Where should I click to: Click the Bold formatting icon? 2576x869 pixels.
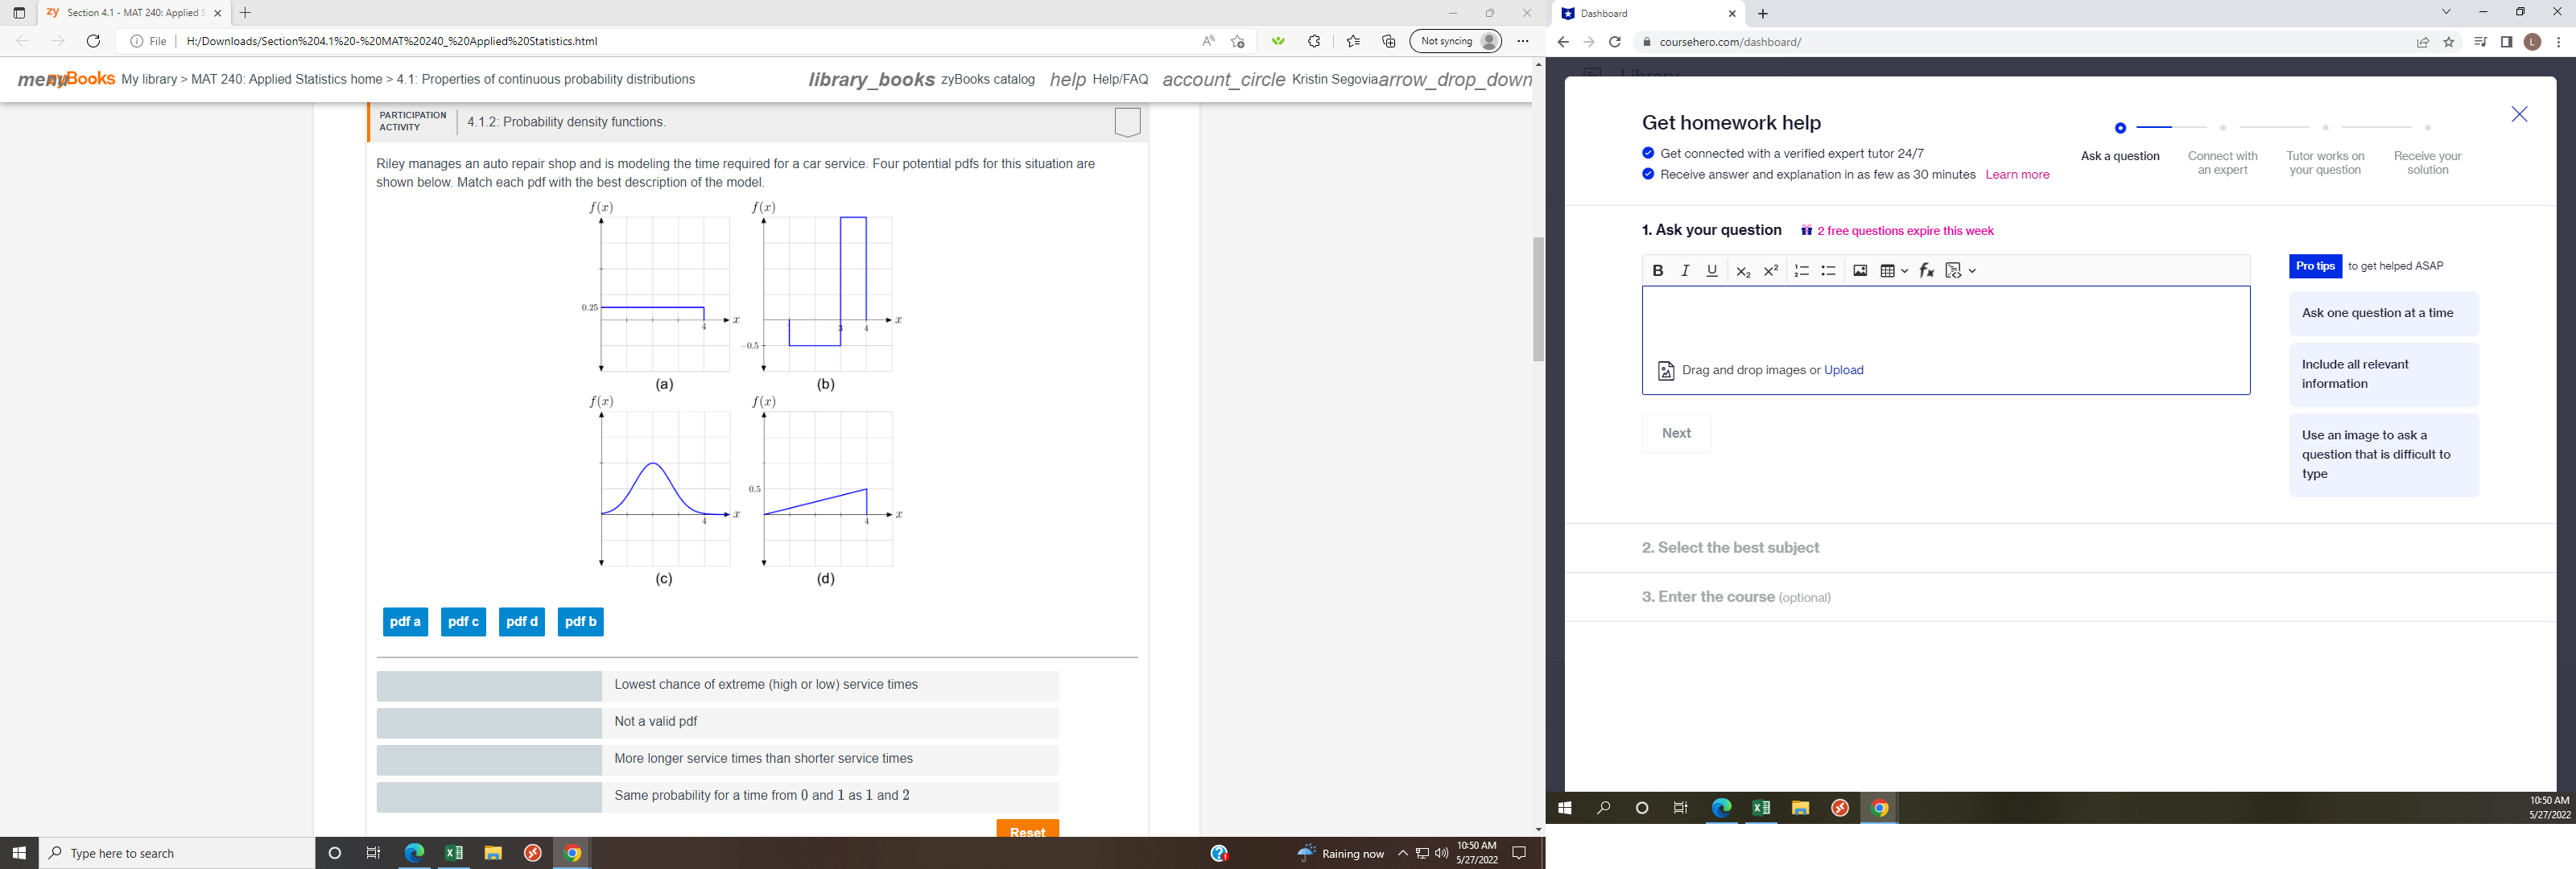pos(1659,271)
